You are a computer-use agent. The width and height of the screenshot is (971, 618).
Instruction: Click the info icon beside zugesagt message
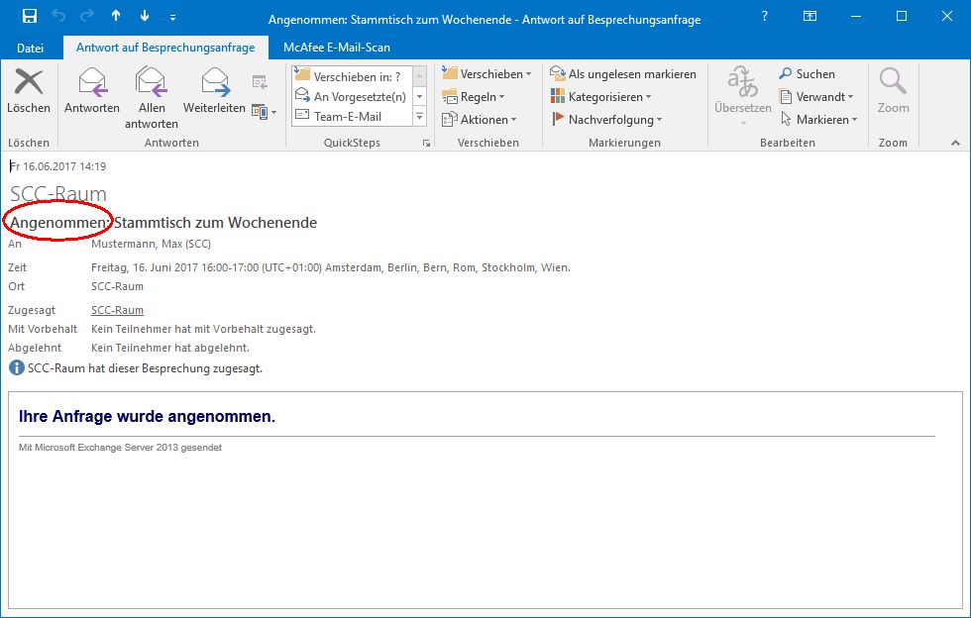[x=17, y=368]
